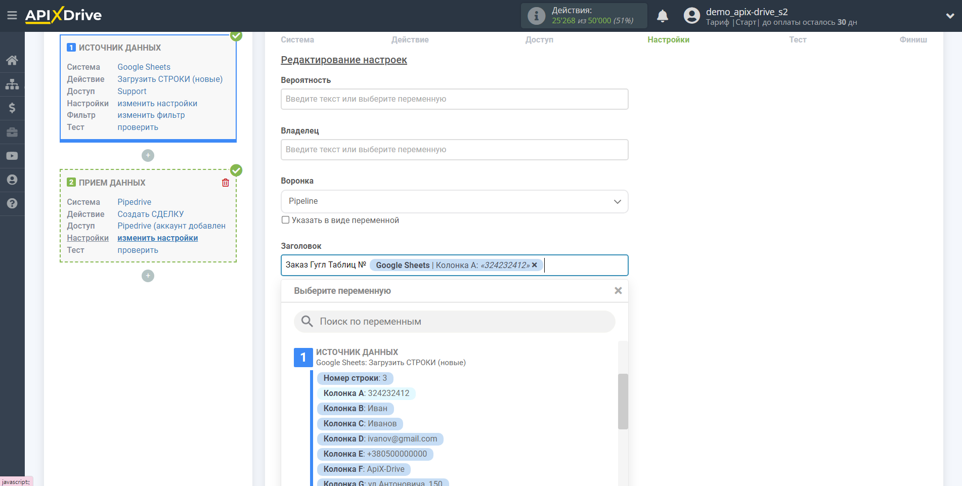
Task: Click receiver 'проверить' test link
Action: (x=138, y=250)
